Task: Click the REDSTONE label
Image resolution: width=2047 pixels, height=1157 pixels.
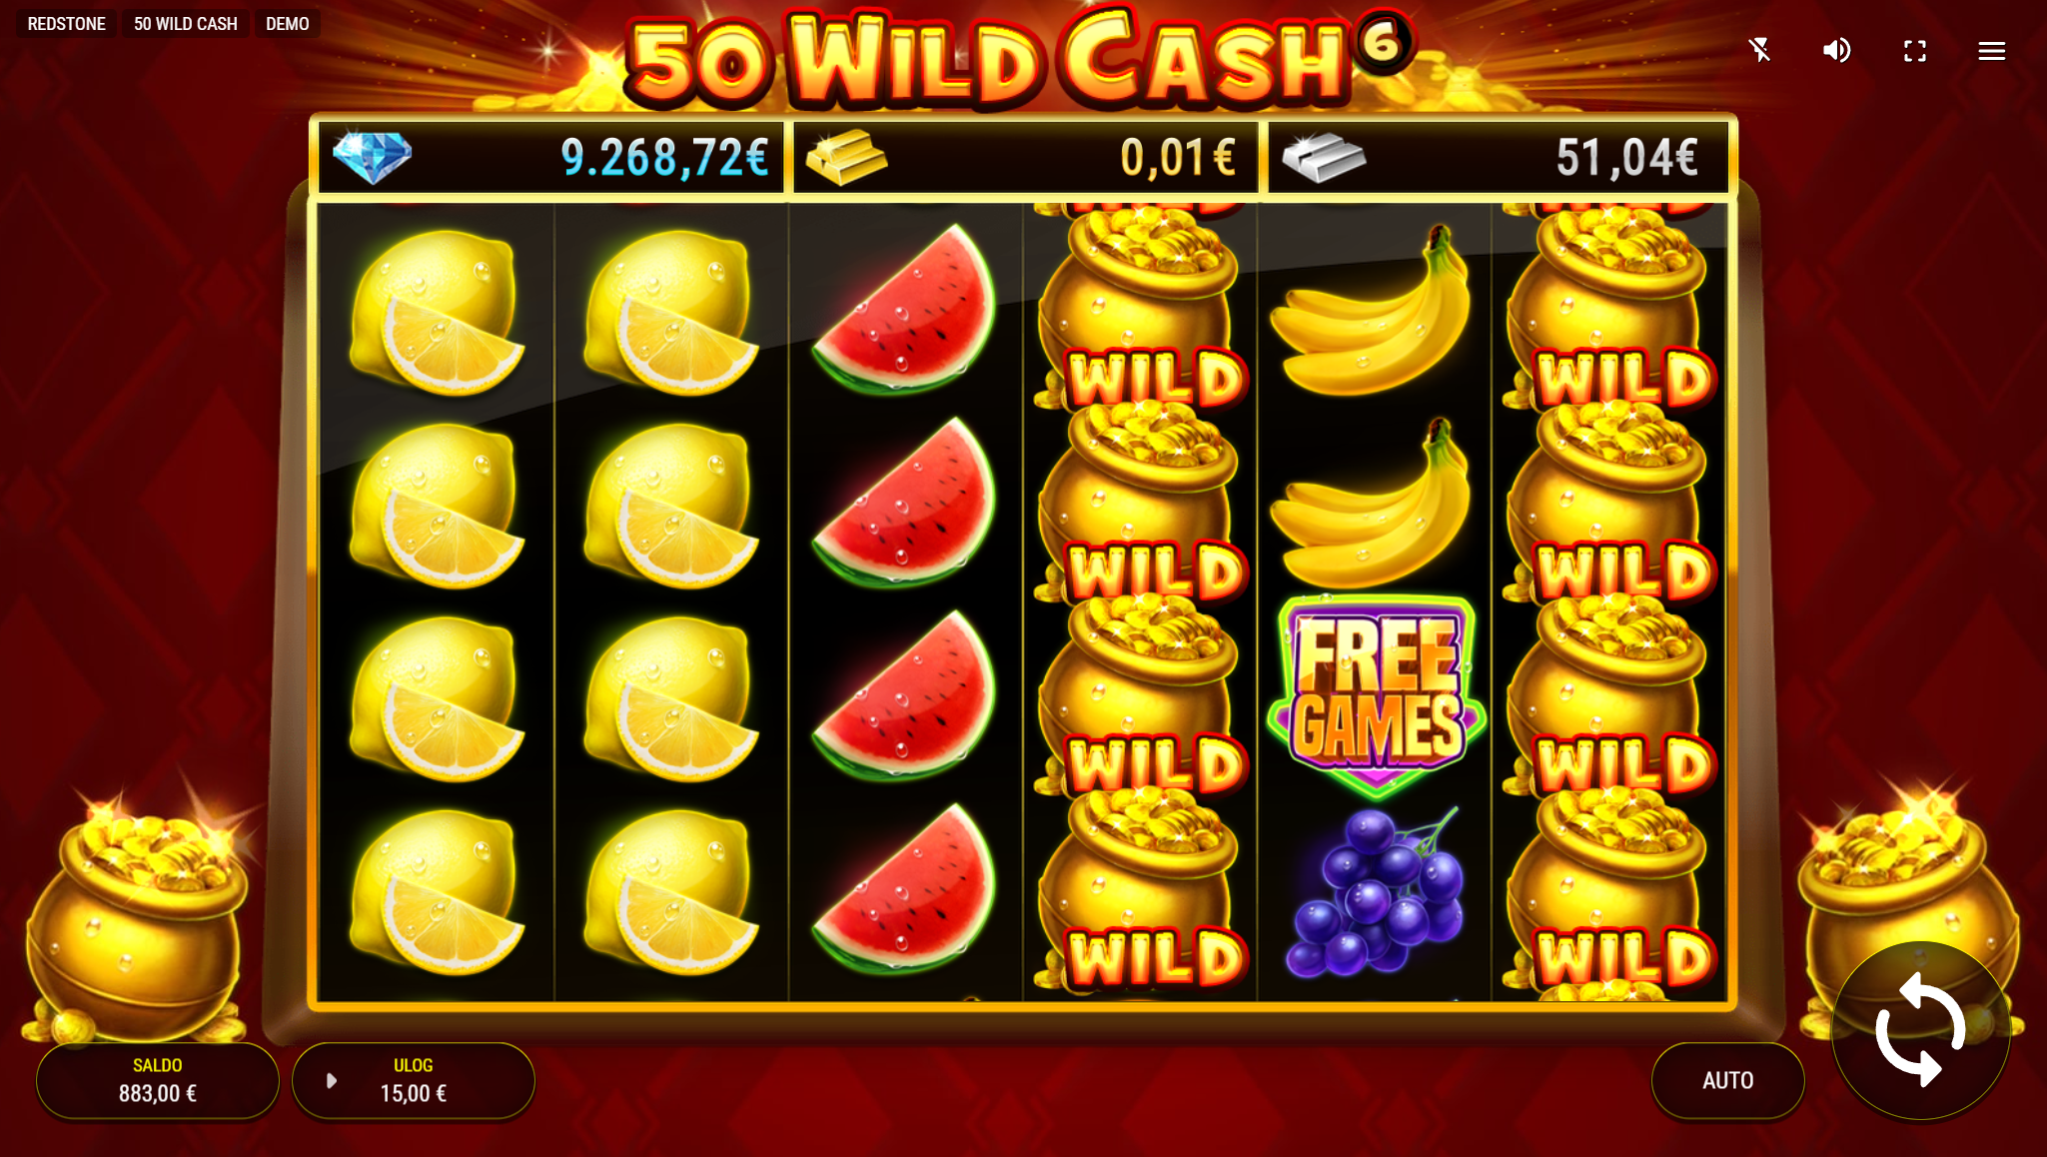Action: 66,24
